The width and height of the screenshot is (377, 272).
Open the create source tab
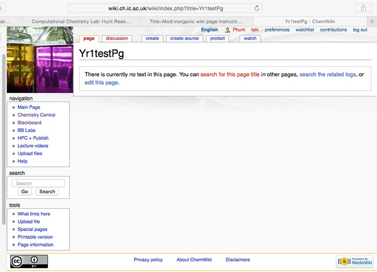point(184,38)
